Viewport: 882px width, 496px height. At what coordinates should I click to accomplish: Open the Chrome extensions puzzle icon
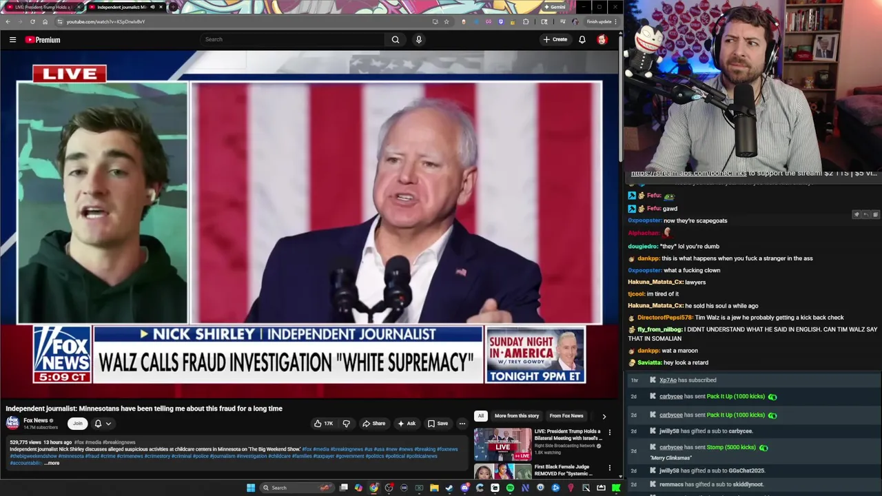coord(526,21)
